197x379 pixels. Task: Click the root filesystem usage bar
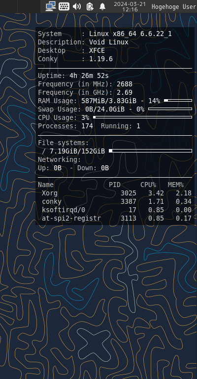pyautogui.click(x=151, y=151)
